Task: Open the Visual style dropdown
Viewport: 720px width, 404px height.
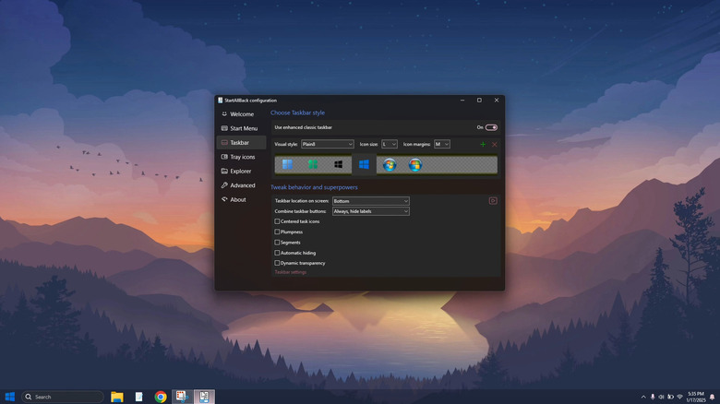Action: pos(327,145)
